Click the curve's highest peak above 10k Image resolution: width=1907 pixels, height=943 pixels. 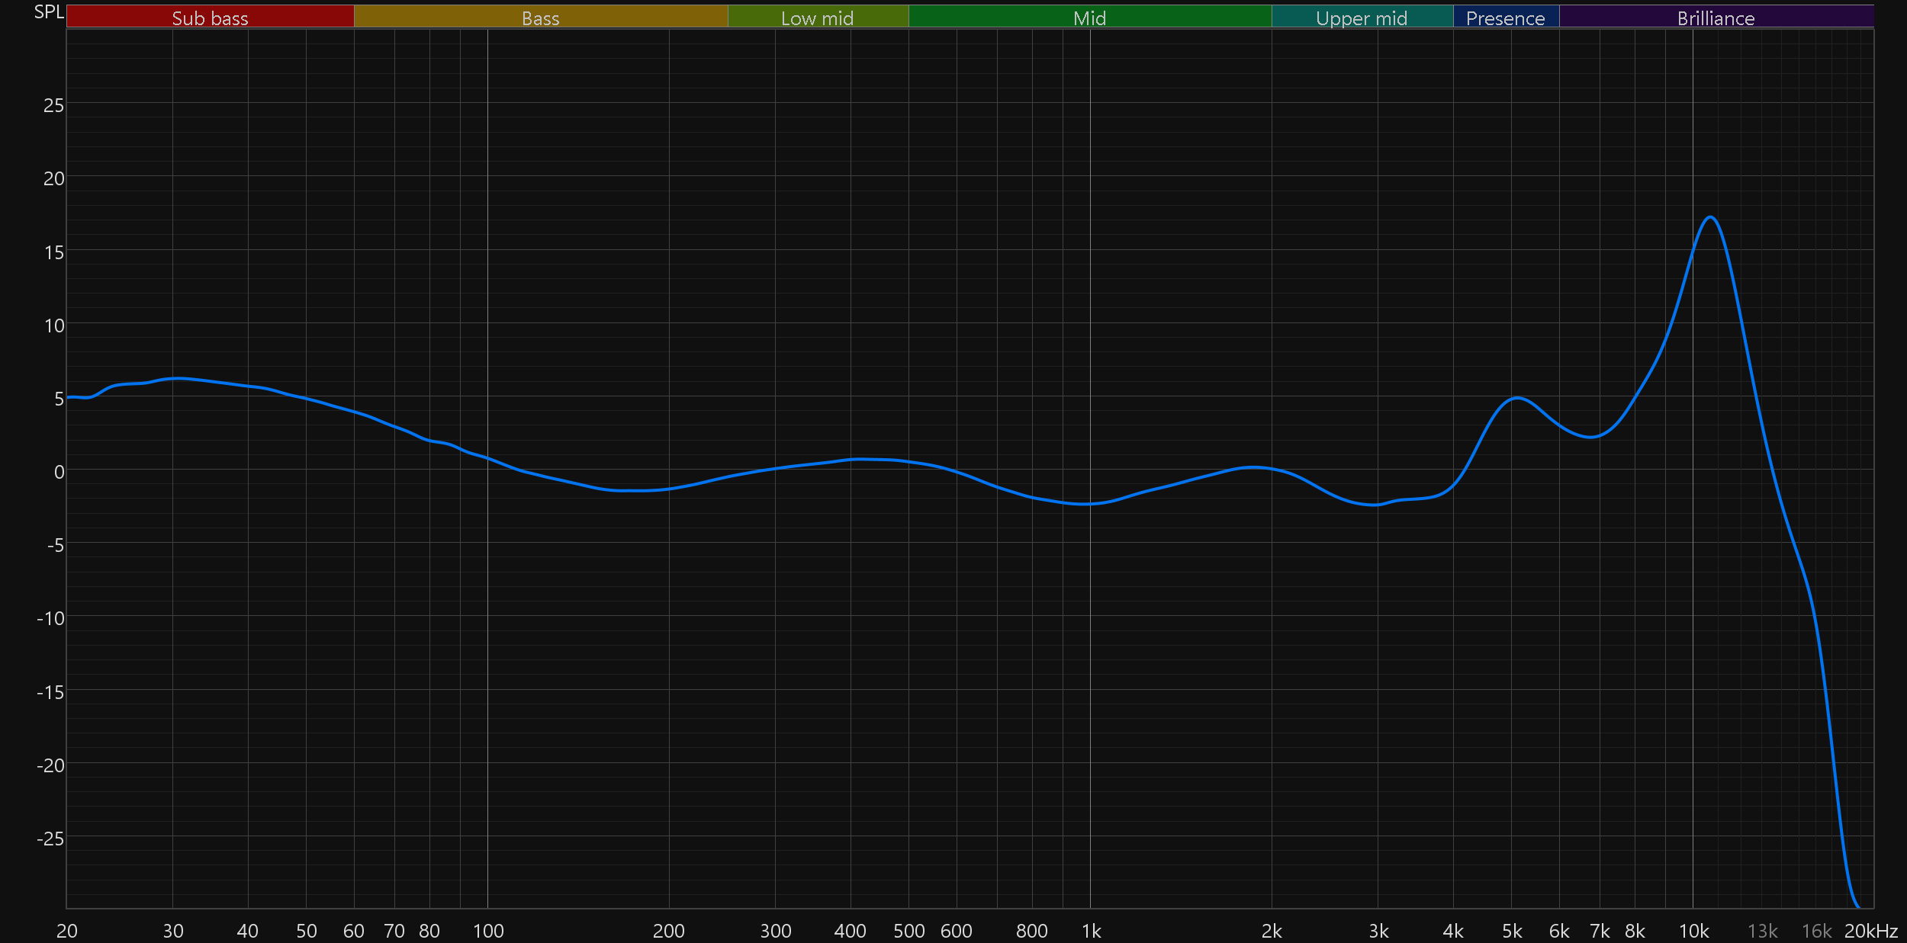pyautogui.click(x=1711, y=218)
